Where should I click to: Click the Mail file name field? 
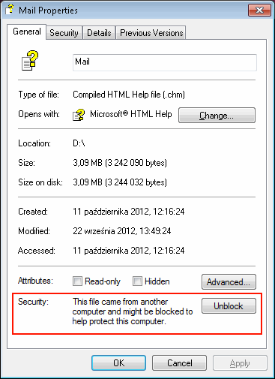[x=165, y=62]
